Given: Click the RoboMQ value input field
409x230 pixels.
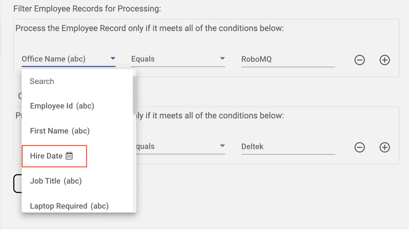Looking at the screenshot, I should tap(288, 59).
